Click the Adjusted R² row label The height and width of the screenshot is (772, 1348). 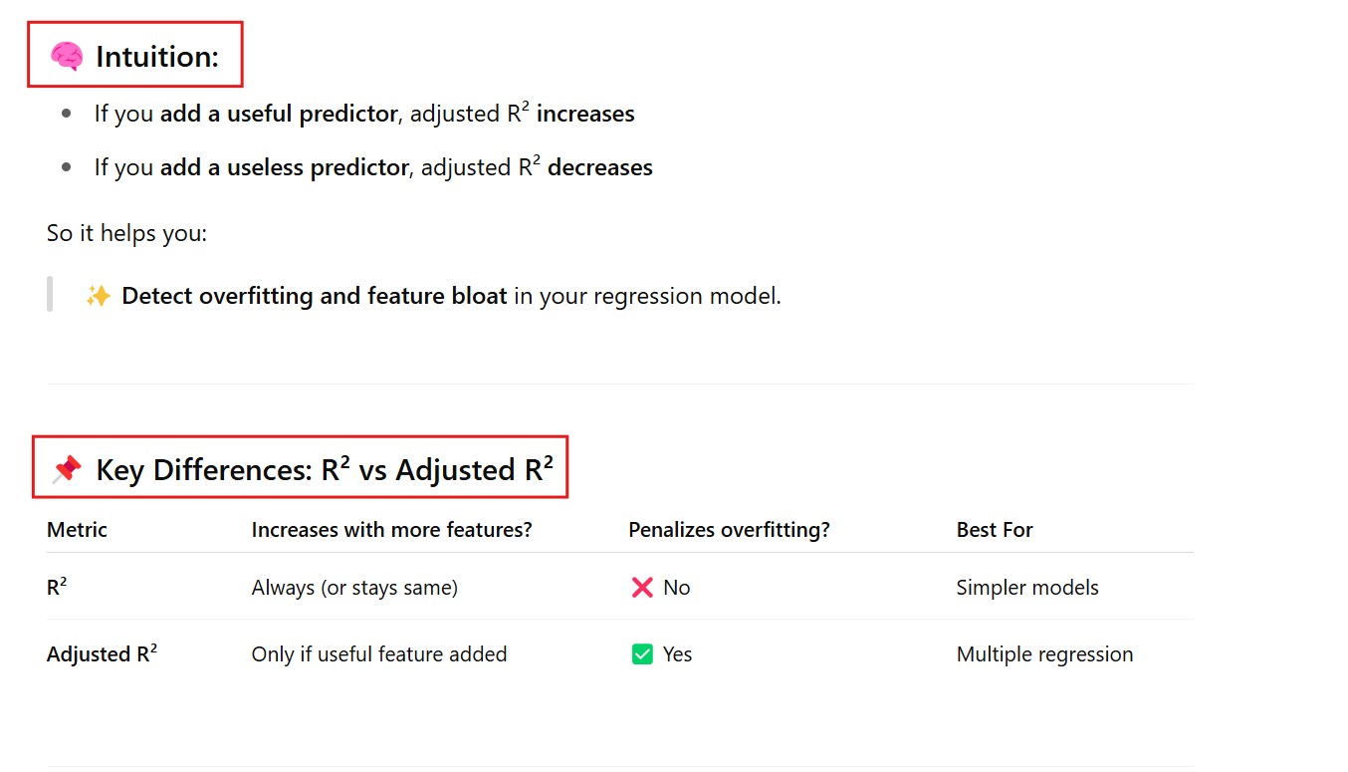(102, 654)
